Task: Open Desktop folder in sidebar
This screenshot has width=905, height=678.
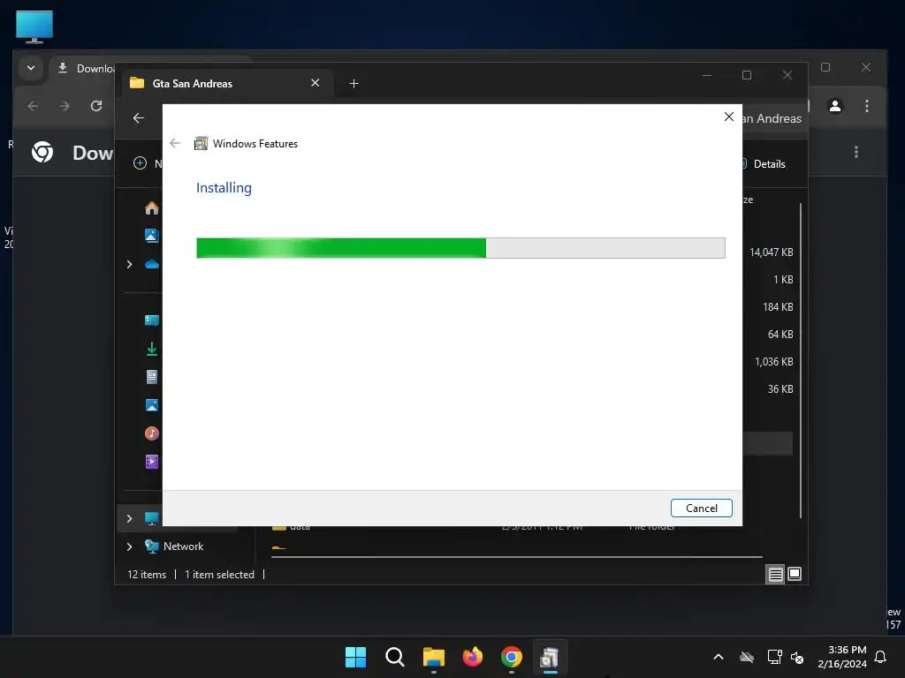Action: 152,320
